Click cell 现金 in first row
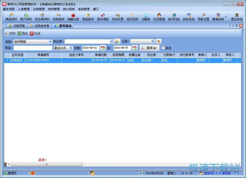 [x=169, y=60]
